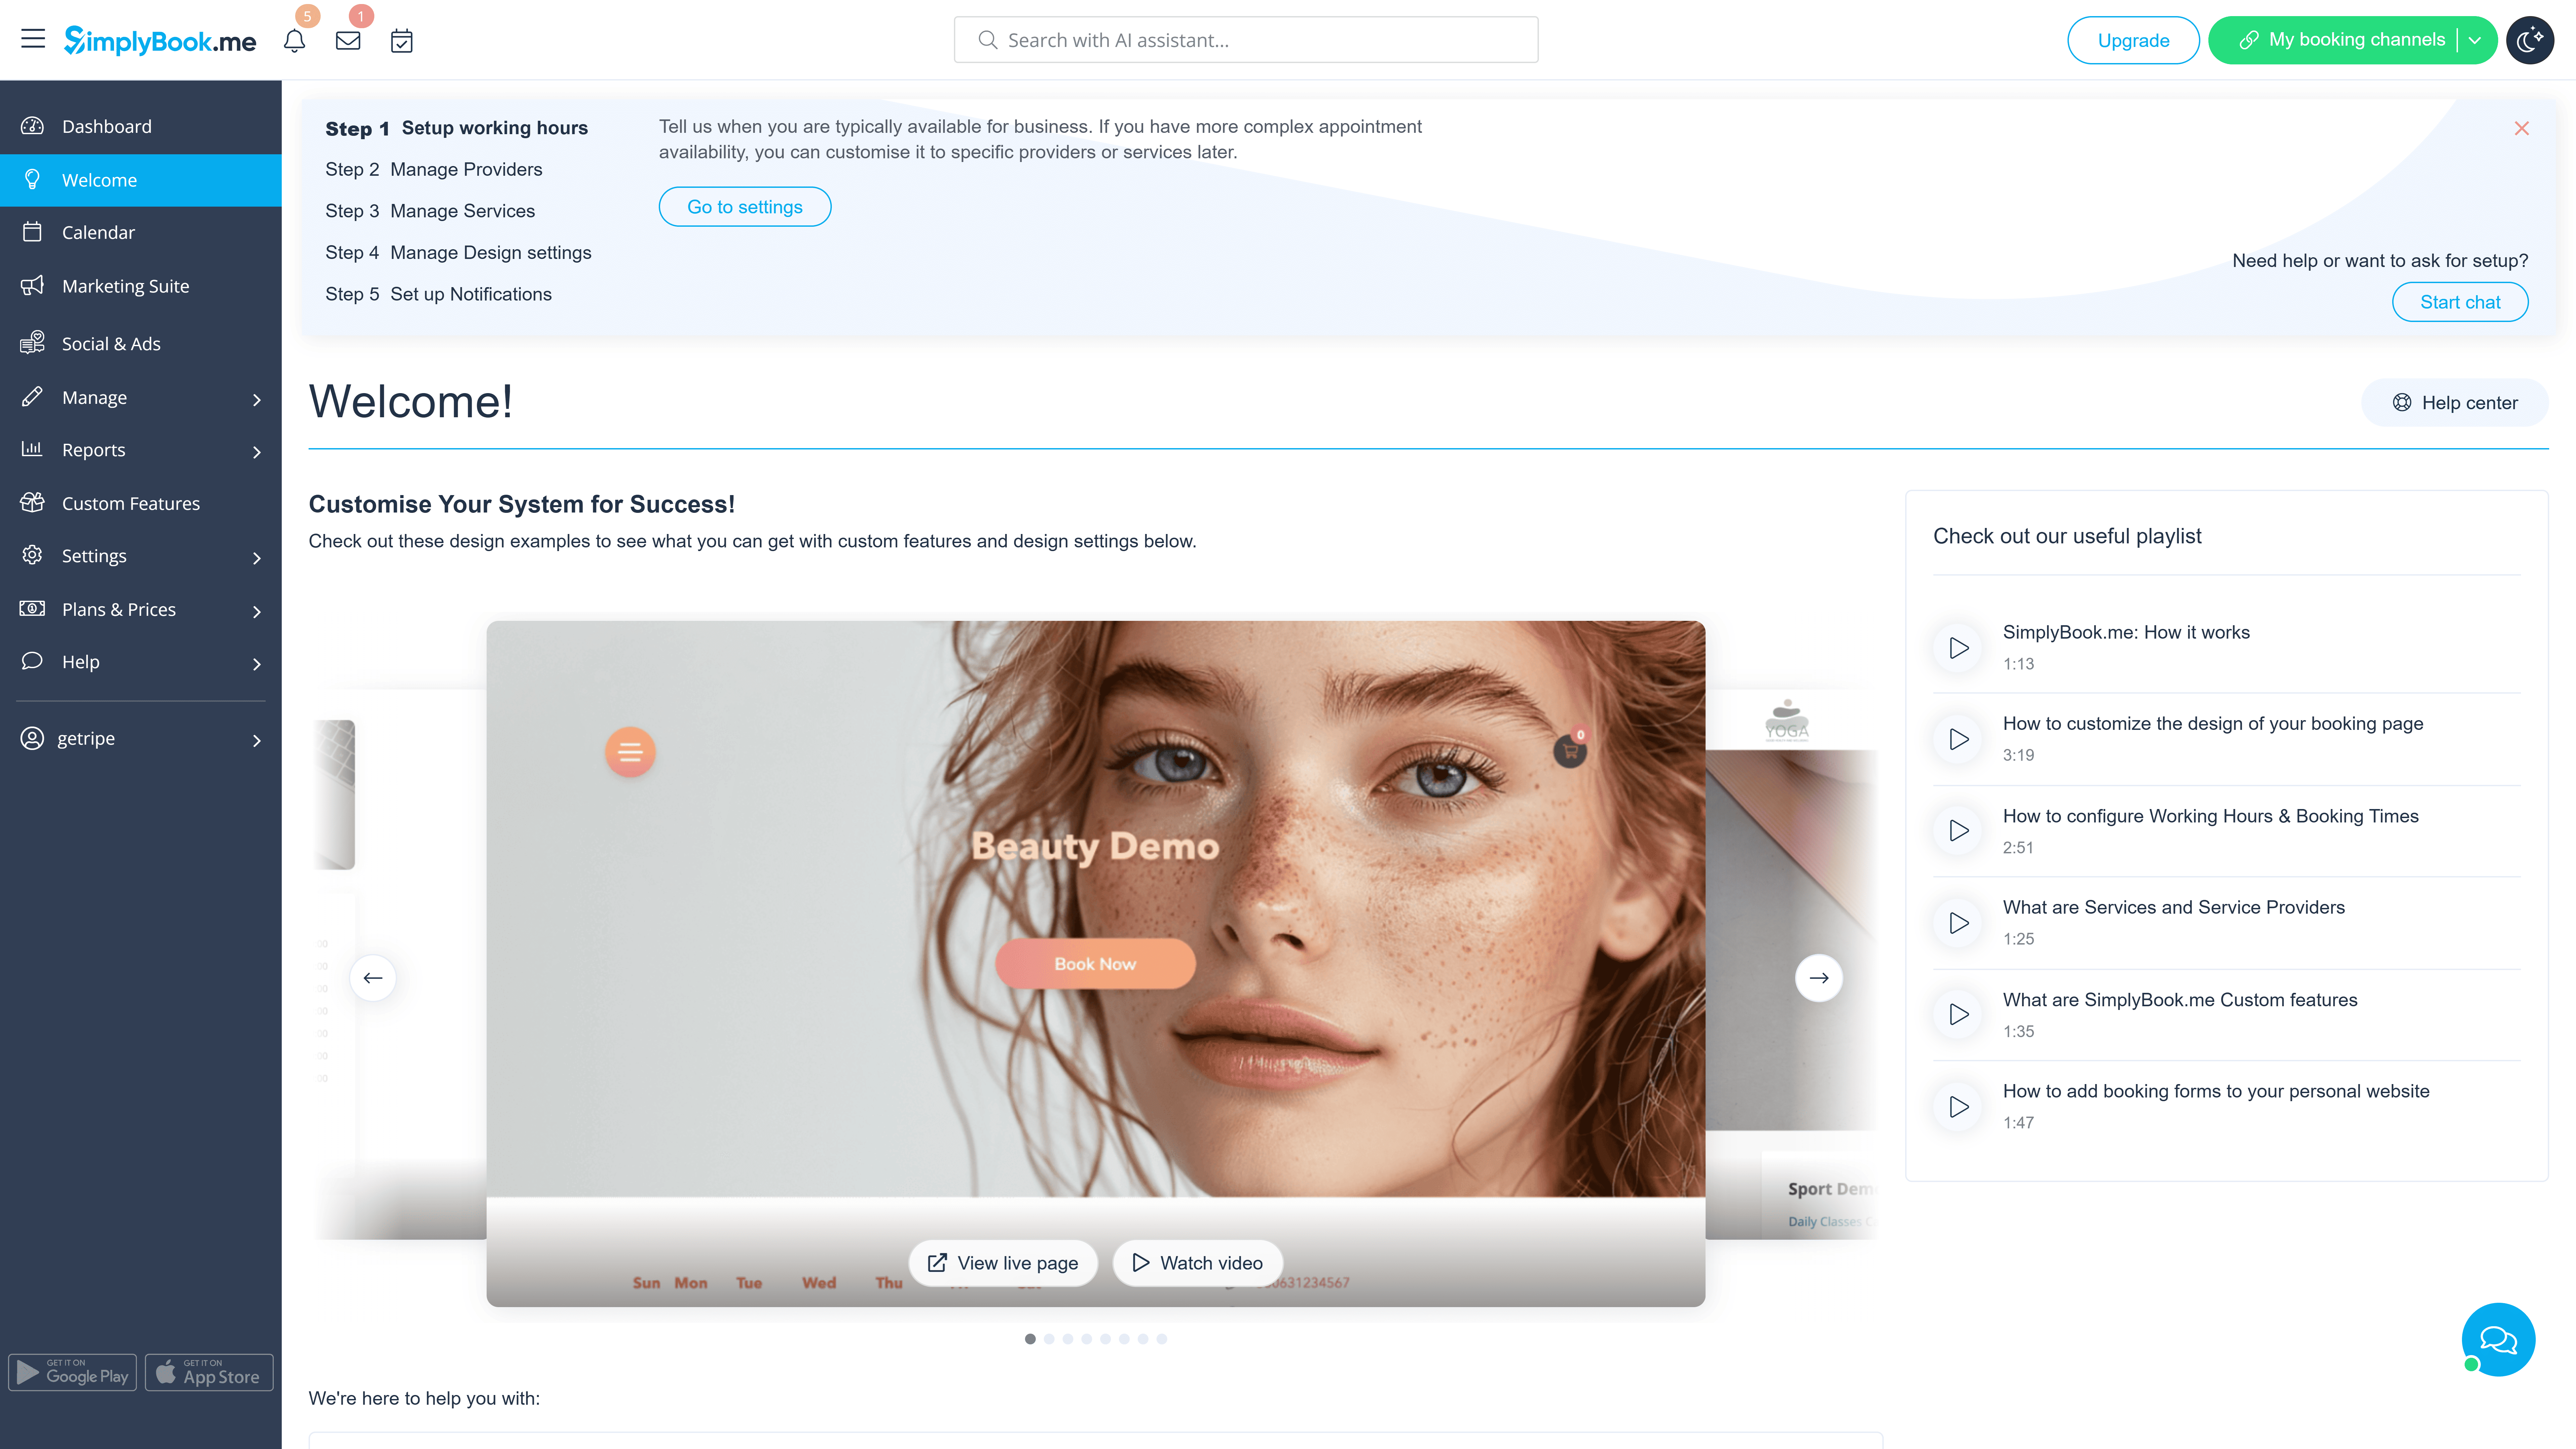Play 'SimplyBook.me: How it works' video
Screen dimensions: 2576x1449
[x=1959, y=648]
